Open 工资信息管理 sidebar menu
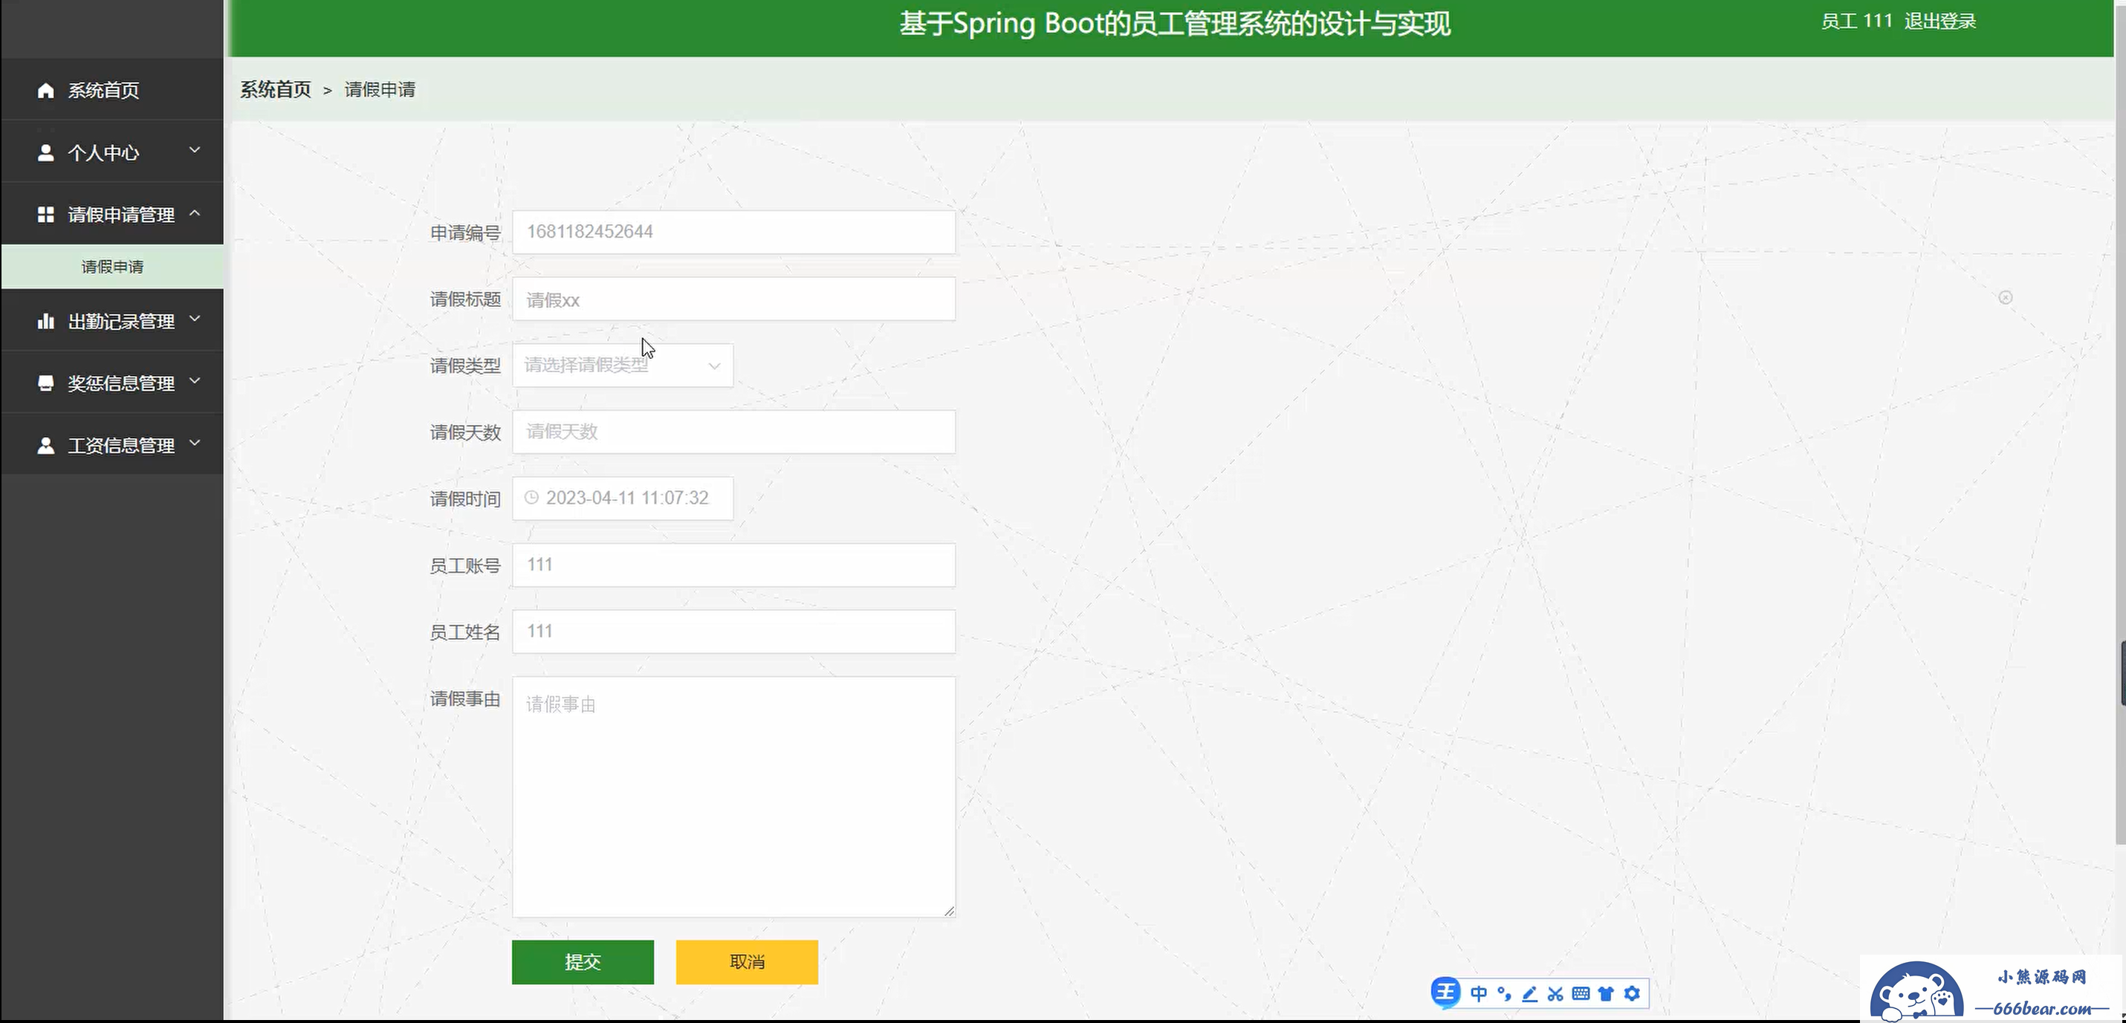2126x1023 pixels. 112,445
